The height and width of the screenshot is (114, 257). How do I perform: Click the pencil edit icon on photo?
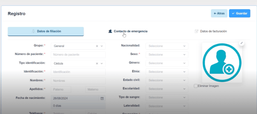click(241, 43)
